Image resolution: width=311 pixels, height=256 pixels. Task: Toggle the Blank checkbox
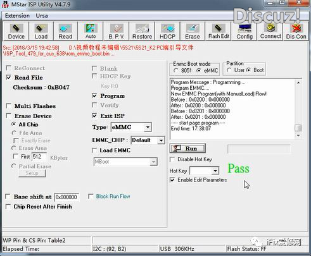[x=94, y=68]
